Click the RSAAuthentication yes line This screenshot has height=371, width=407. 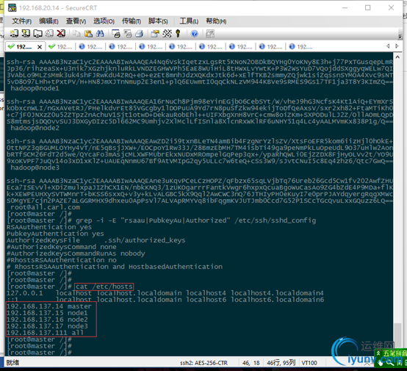tap(49, 227)
